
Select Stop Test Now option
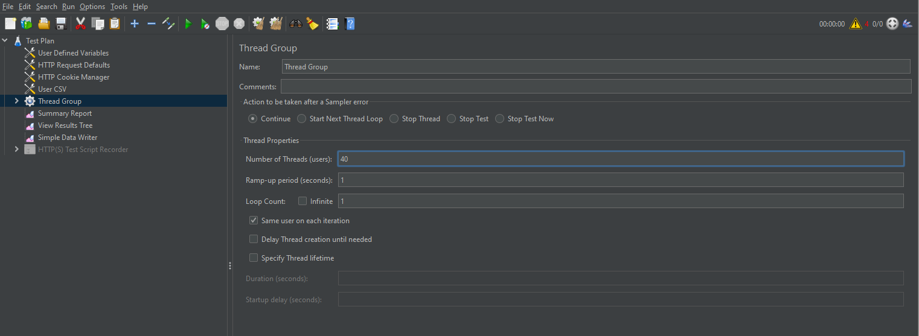click(525, 119)
